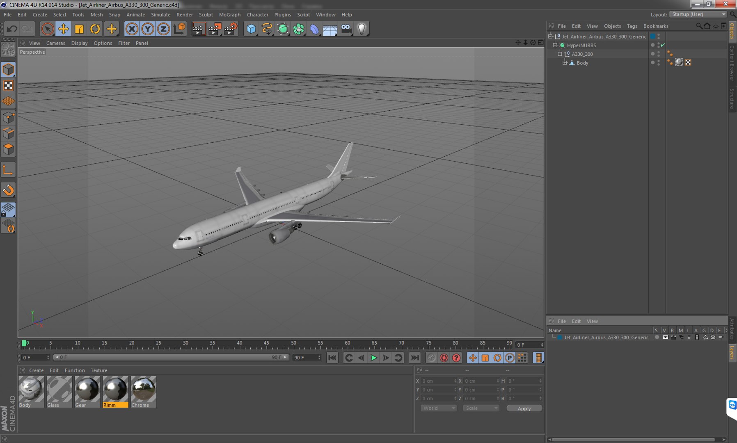Toggle Autokeying button
The image size is (737, 443).
click(444, 358)
